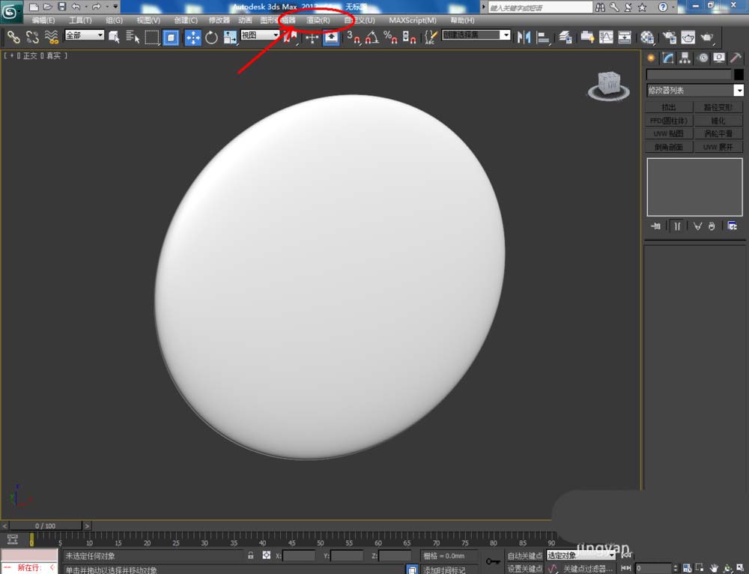Screen dimensions: 749x574
Task: Select the Rotate tool in toolbar
Action: (211, 37)
